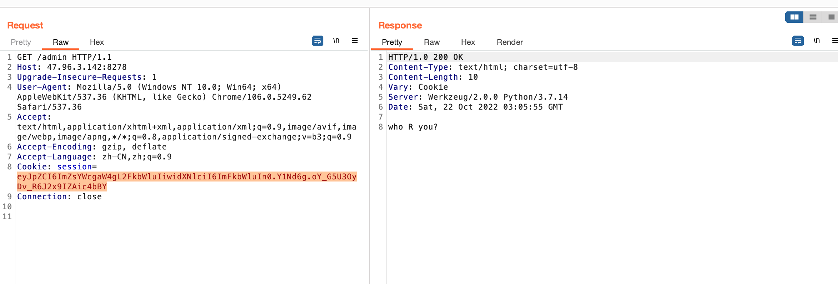
Task: Click the Accept-Language zh-CN header line
Action: (x=94, y=157)
